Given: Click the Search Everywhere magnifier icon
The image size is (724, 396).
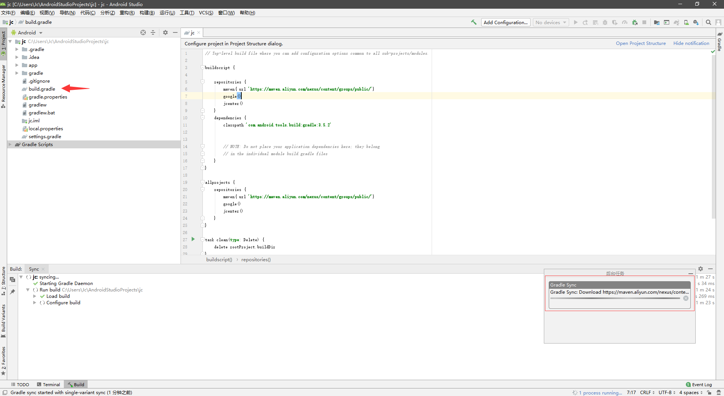Looking at the screenshot, I should pyautogui.click(x=709, y=22).
